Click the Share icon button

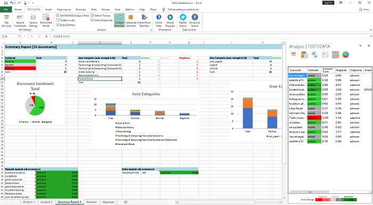click(364, 10)
